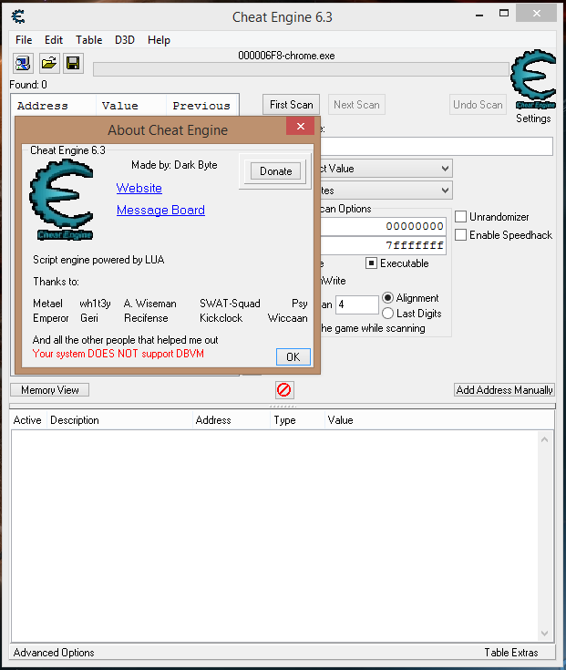Click the Active column header
Screen dimensions: 566x670
click(x=27, y=420)
